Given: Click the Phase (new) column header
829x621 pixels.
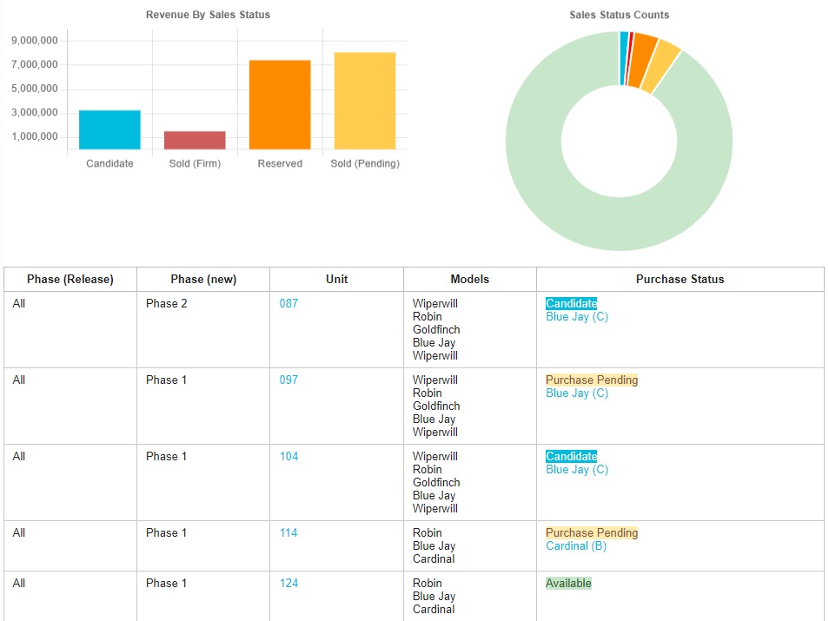Looking at the screenshot, I should tap(203, 280).
